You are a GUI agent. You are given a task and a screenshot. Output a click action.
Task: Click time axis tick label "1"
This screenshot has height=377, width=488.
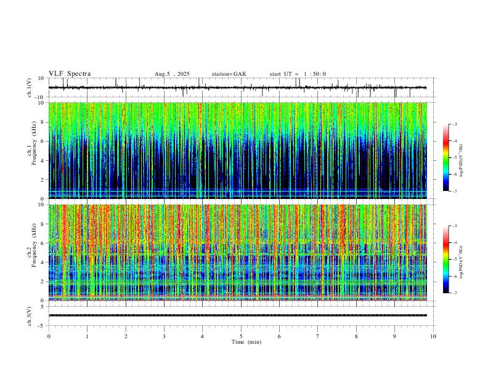tap(87, 336)
